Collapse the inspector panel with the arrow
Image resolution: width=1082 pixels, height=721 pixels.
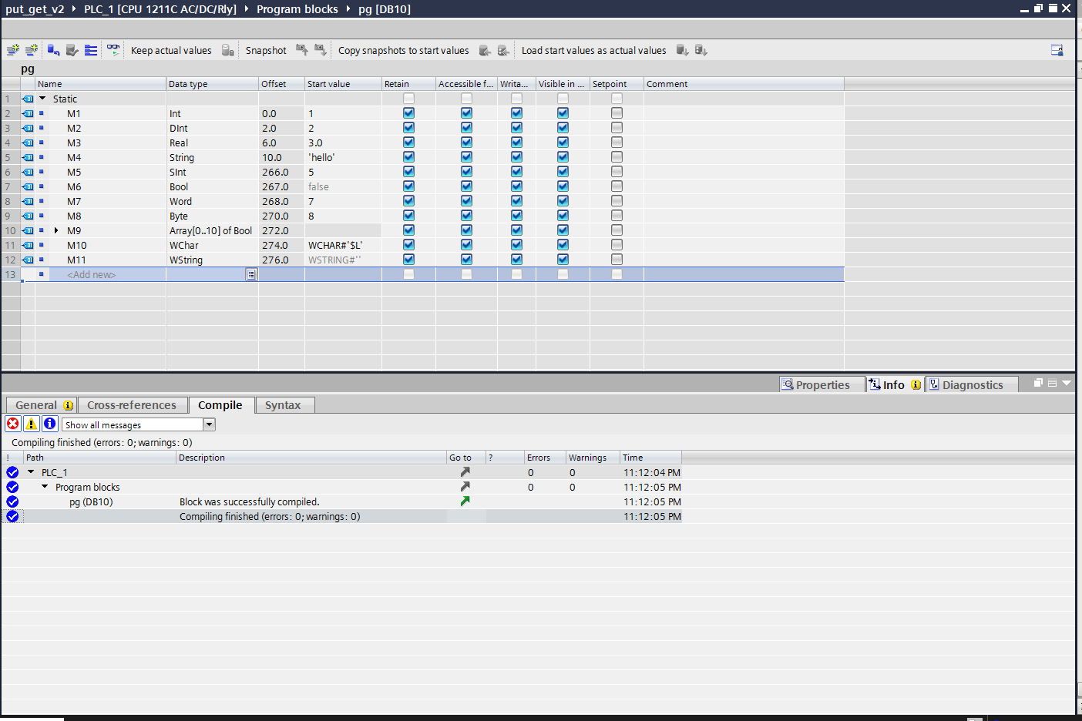pos(1067,383)
